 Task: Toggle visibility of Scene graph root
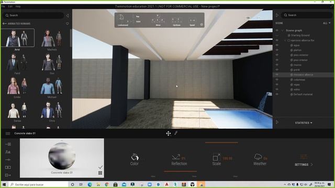[277, 30]
